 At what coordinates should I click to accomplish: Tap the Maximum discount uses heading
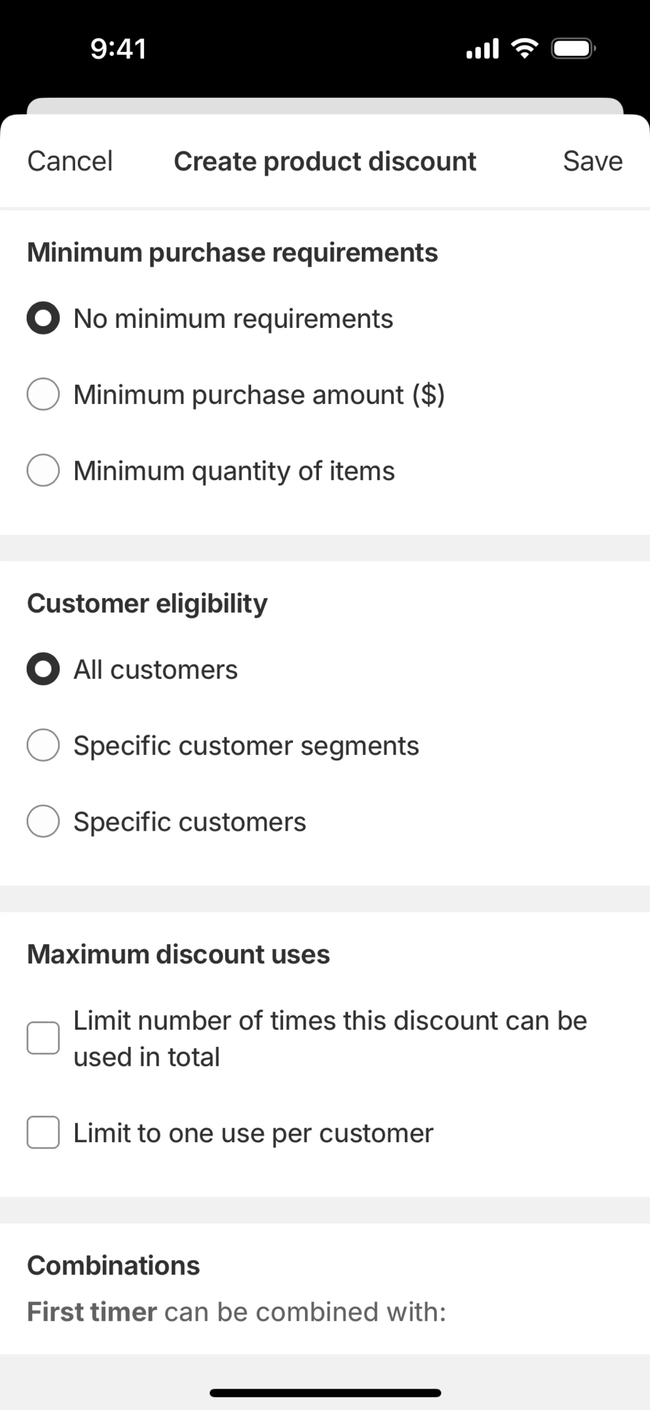click(178, 955)
